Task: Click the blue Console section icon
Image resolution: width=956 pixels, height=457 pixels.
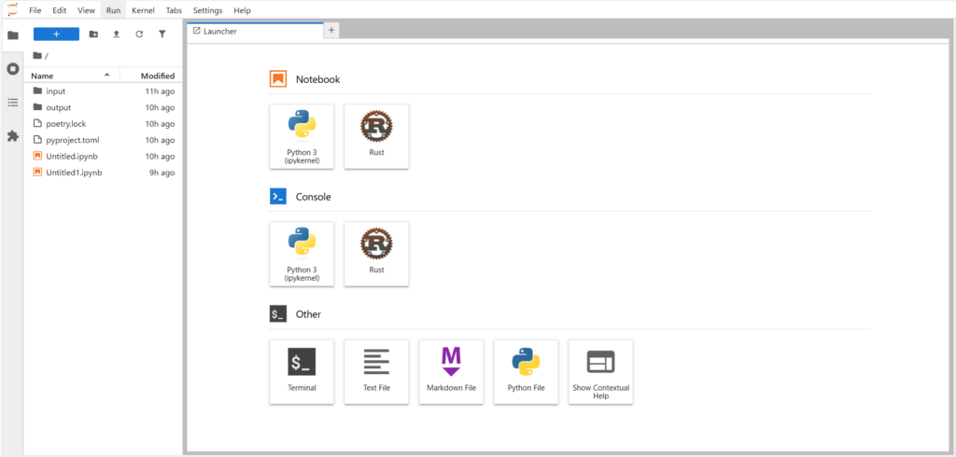Action: pyautogui.click(x=278, y=197)
